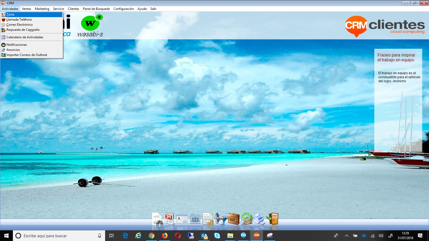Click the megaphone dock icon
This screenshot has width=429, height=241.
(221, 219)
